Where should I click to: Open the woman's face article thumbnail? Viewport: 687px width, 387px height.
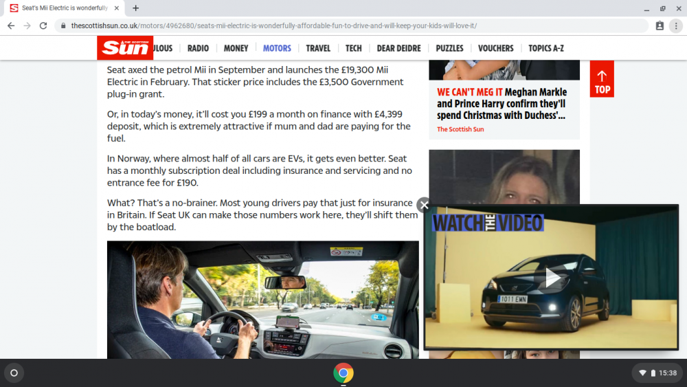504,177
